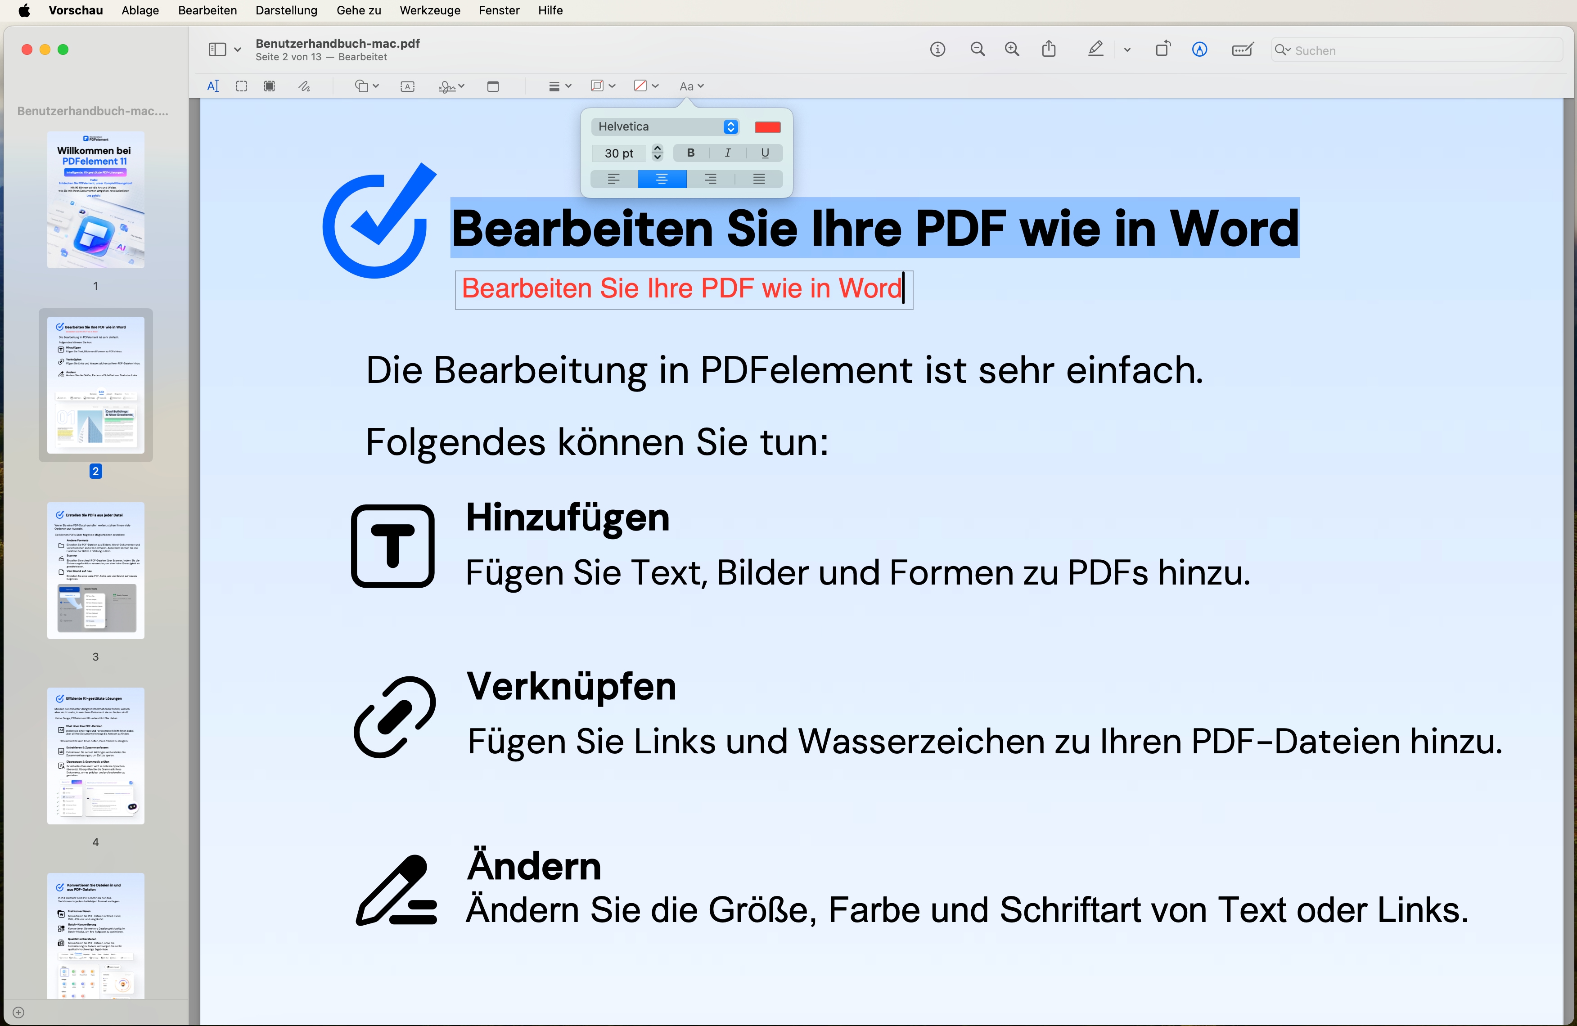Image resolution: width=1577 pixels, height=1026 pixels.
Task: Center align the text
Action: [x=662, y=179]
